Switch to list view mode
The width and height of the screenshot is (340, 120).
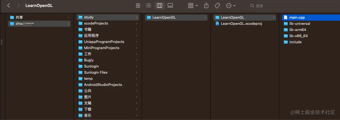148,6
